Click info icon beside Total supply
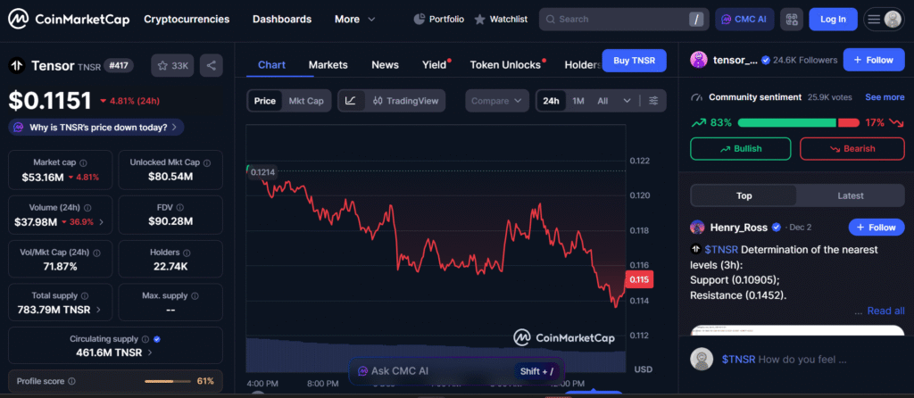The height and width of the screenshot is (398, 914). click(x=85, y=296)
